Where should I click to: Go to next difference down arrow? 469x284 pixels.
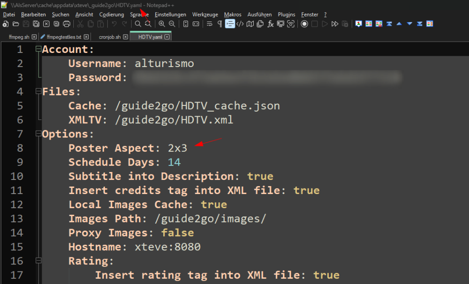click(409, 24)
